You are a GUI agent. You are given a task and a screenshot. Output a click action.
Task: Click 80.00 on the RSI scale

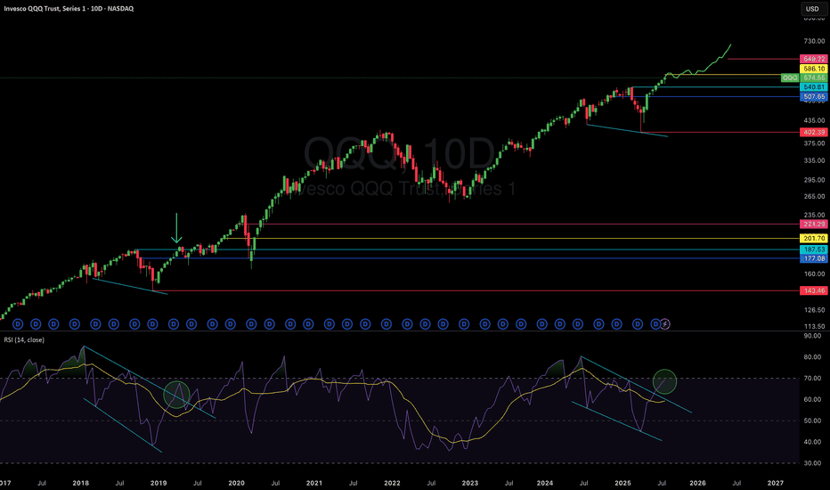(x=812, y=356)
